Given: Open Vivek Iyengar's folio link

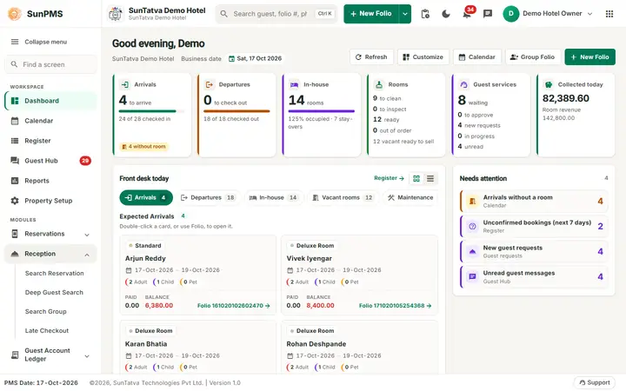Looking at the screenshot, I should (x=395, y=306).
